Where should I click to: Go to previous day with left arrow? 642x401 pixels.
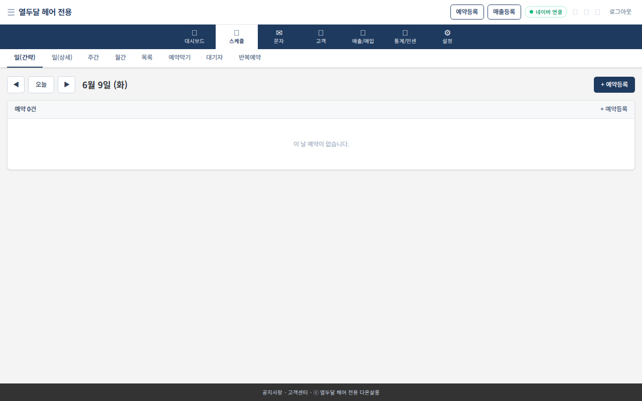[x=16, y=85]
